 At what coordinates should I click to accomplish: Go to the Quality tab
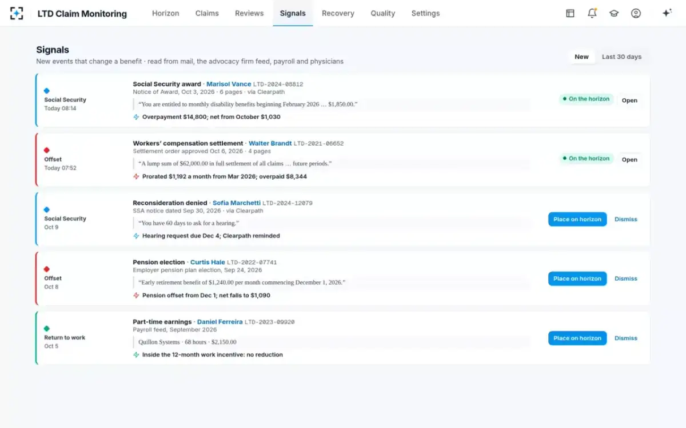(382, 13)
